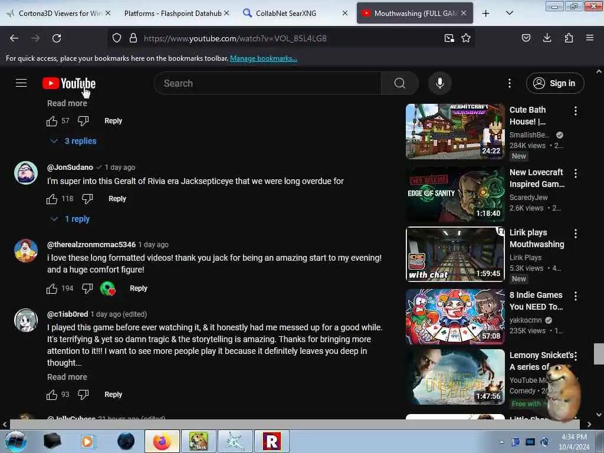
Task: Save page to Pocket
Action: click(x=526, y=38)
